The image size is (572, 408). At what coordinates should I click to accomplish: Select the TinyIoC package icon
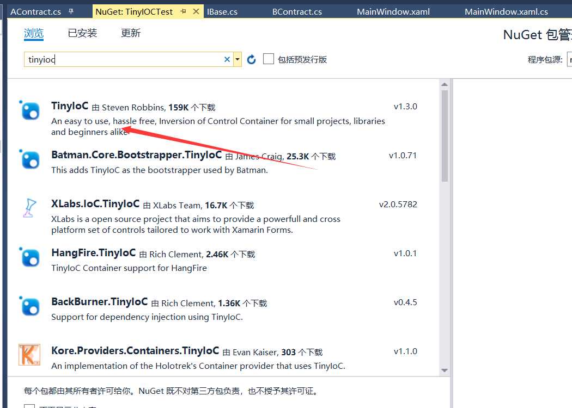point(29,110)
